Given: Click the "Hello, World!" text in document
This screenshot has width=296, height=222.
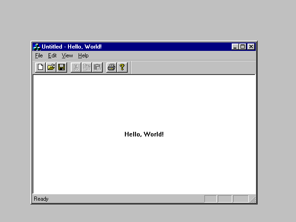Looking at the screenshot, I should tap(144, 135).
